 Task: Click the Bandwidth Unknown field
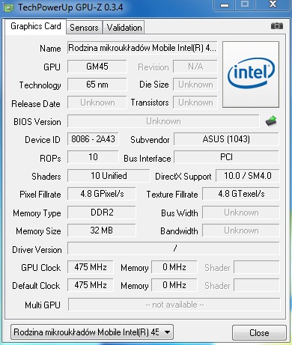pyautogui.click(x=241, y=230)
